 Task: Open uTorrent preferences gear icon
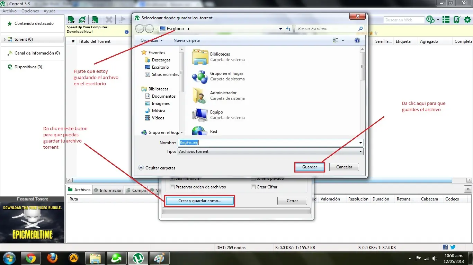click(x=467, y=20)
